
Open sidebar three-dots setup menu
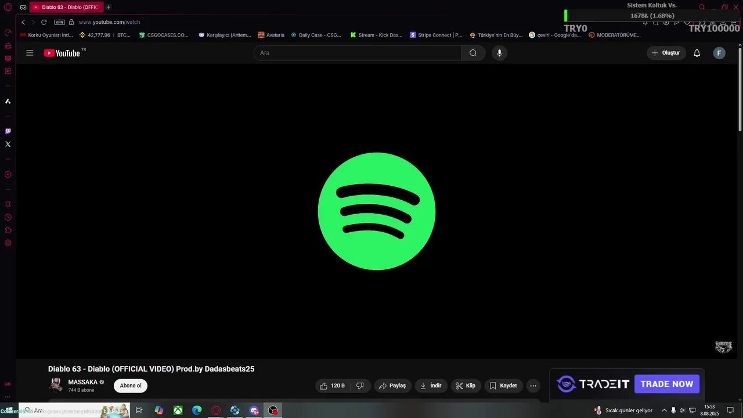[8, 397]
